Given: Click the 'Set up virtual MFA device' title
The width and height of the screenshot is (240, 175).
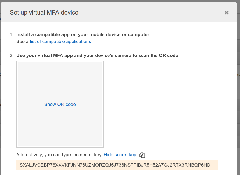Looking at the screenshot, I should pyautogui.click(x=44, y=12).
